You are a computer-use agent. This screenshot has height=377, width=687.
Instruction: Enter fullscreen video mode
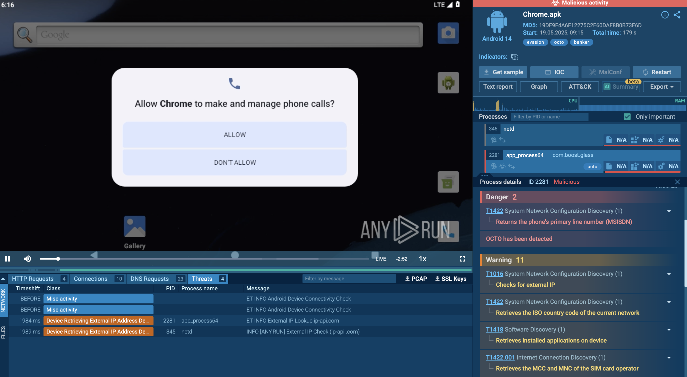462,259
